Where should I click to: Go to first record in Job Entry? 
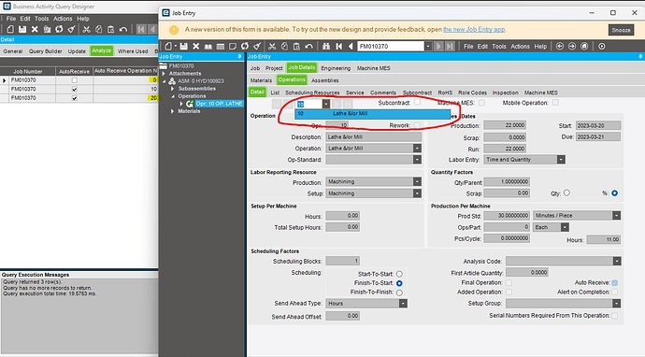pyautogui.click(x=338, y=47)
